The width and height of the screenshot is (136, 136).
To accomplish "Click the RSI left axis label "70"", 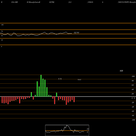I will tap(2, 31).
